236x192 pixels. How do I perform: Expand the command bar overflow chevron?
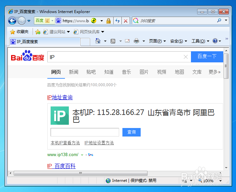click(227, 39)
